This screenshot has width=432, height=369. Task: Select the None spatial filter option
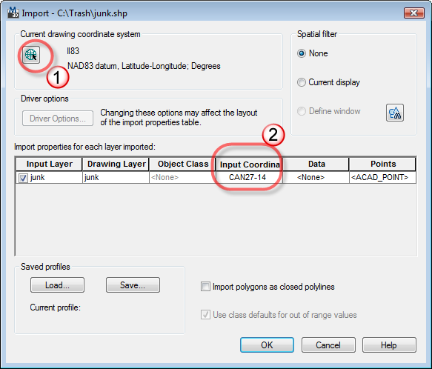click(302, 53)
